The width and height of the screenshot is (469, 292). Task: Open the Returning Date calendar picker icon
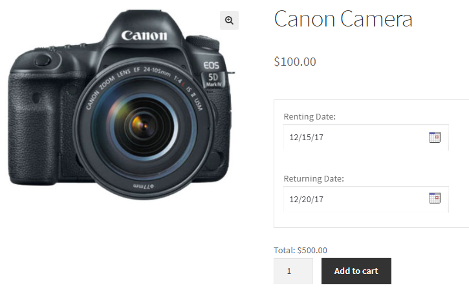(x=435, y=198)
